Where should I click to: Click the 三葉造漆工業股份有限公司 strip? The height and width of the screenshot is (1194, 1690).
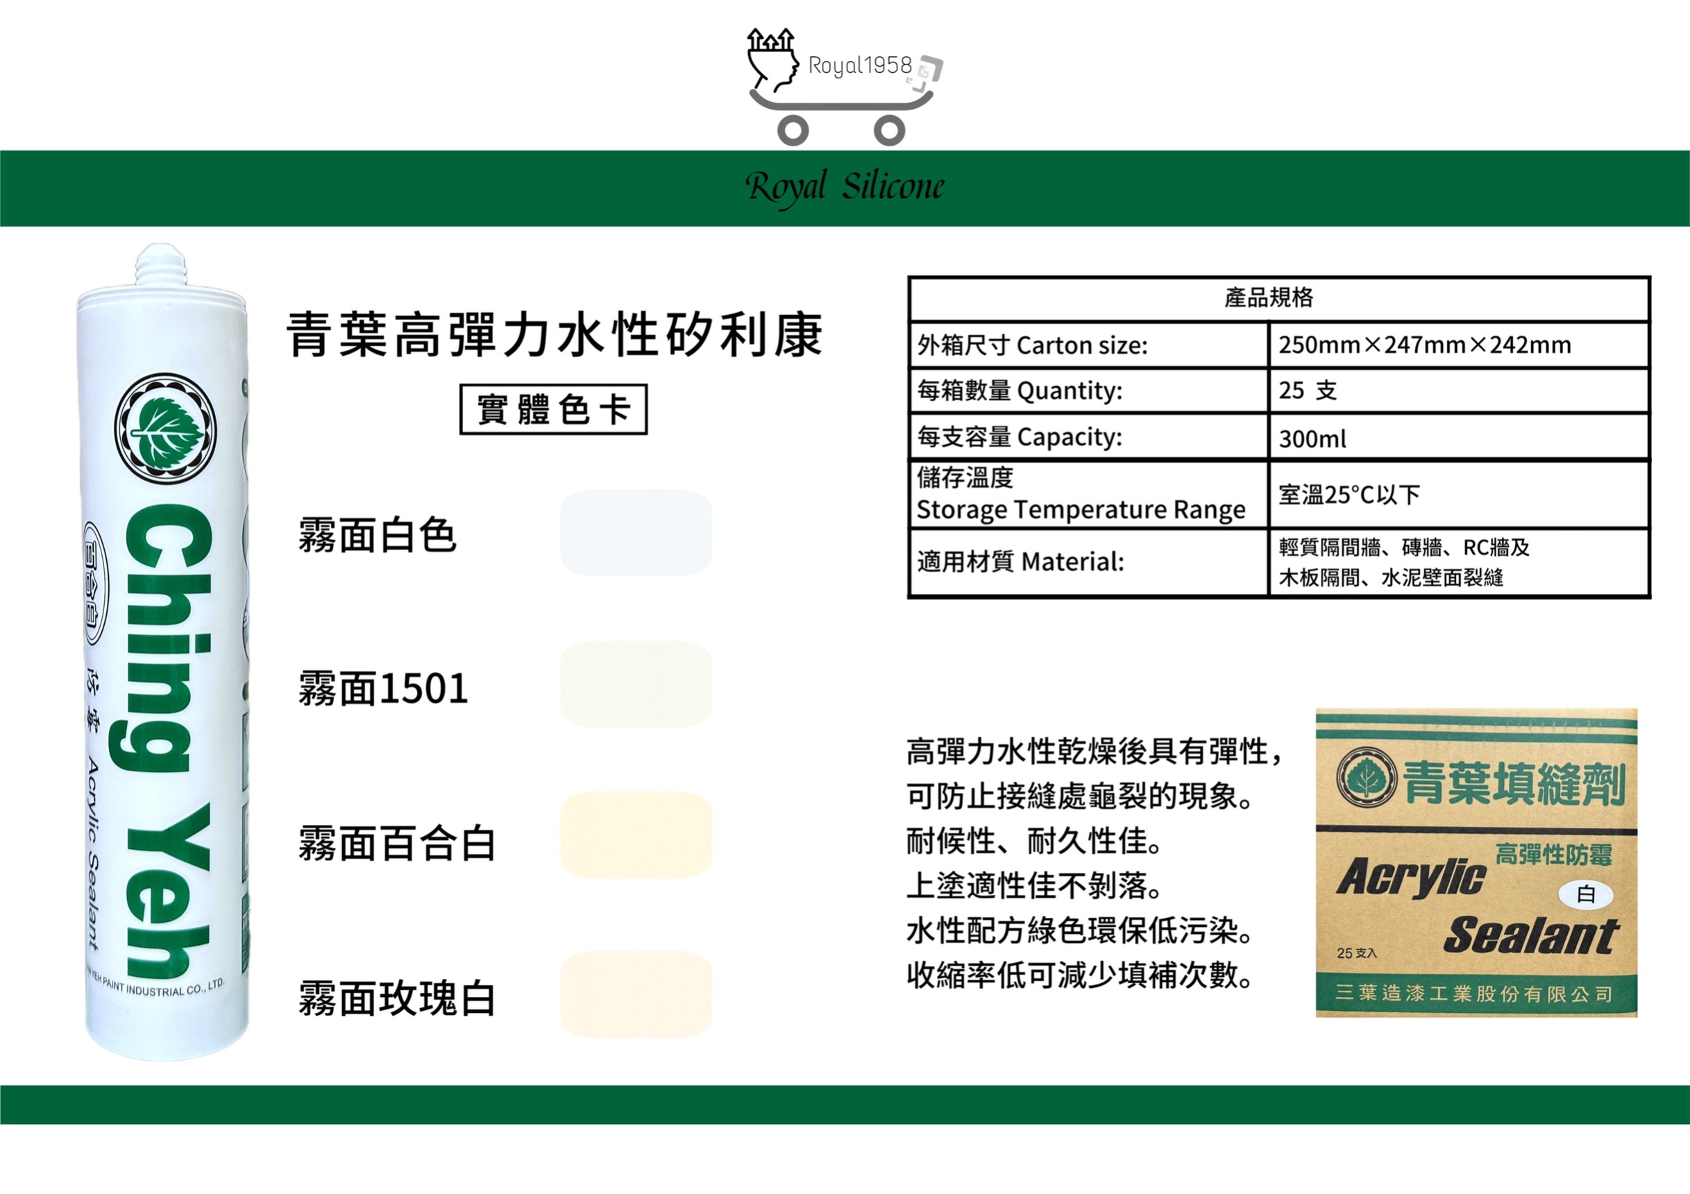point(1476,994)
